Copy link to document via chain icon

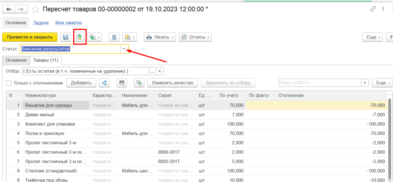tap(373, 9)
